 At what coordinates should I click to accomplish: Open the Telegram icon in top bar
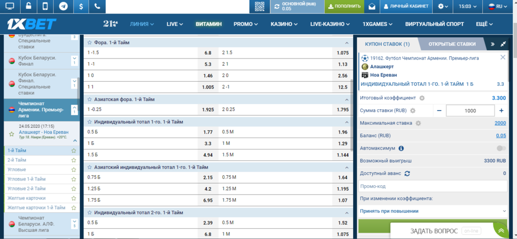pos(63,6)
